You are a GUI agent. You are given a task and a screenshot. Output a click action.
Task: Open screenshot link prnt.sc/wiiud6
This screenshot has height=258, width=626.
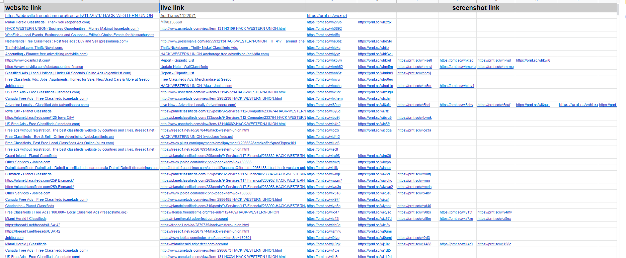323,143
